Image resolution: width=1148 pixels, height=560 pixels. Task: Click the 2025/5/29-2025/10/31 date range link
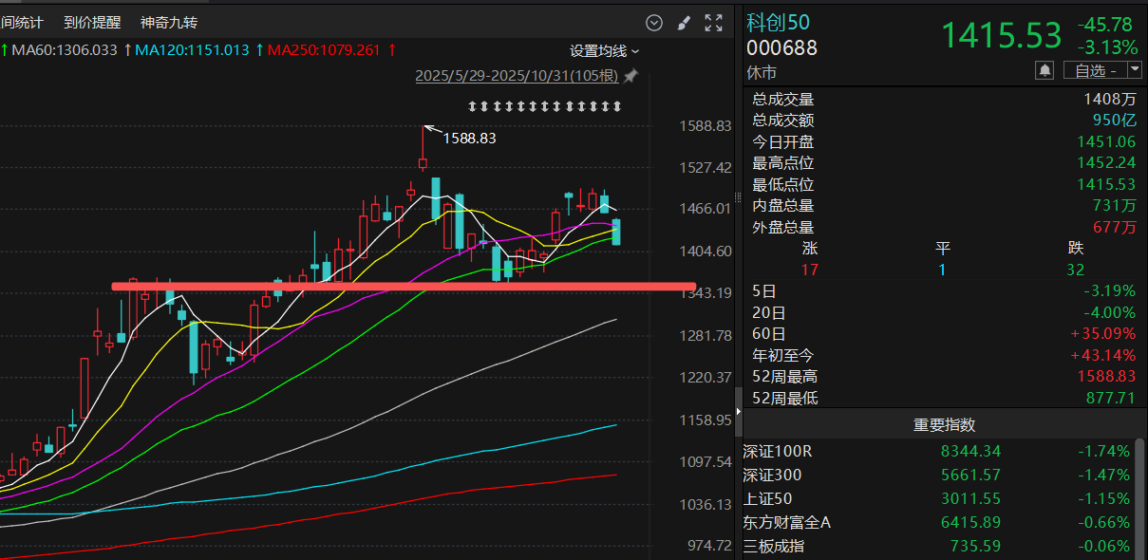[x=517, y=76]
